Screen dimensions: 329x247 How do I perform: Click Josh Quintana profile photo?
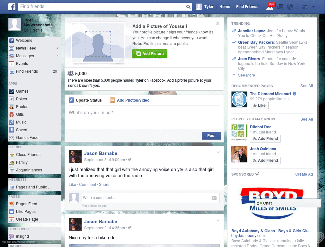click(239, 155)
